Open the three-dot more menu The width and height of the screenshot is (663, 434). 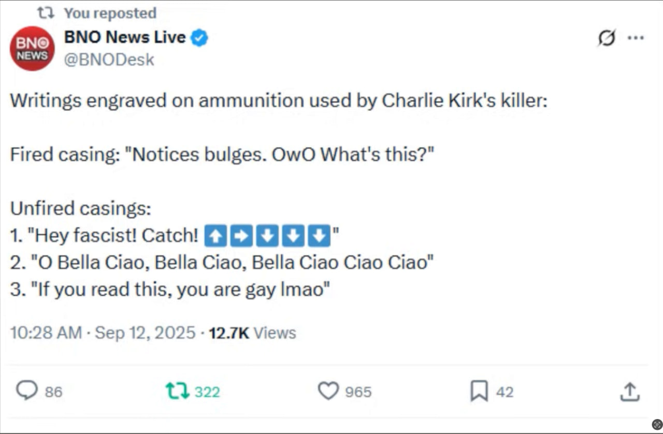[x=636, y=38]
